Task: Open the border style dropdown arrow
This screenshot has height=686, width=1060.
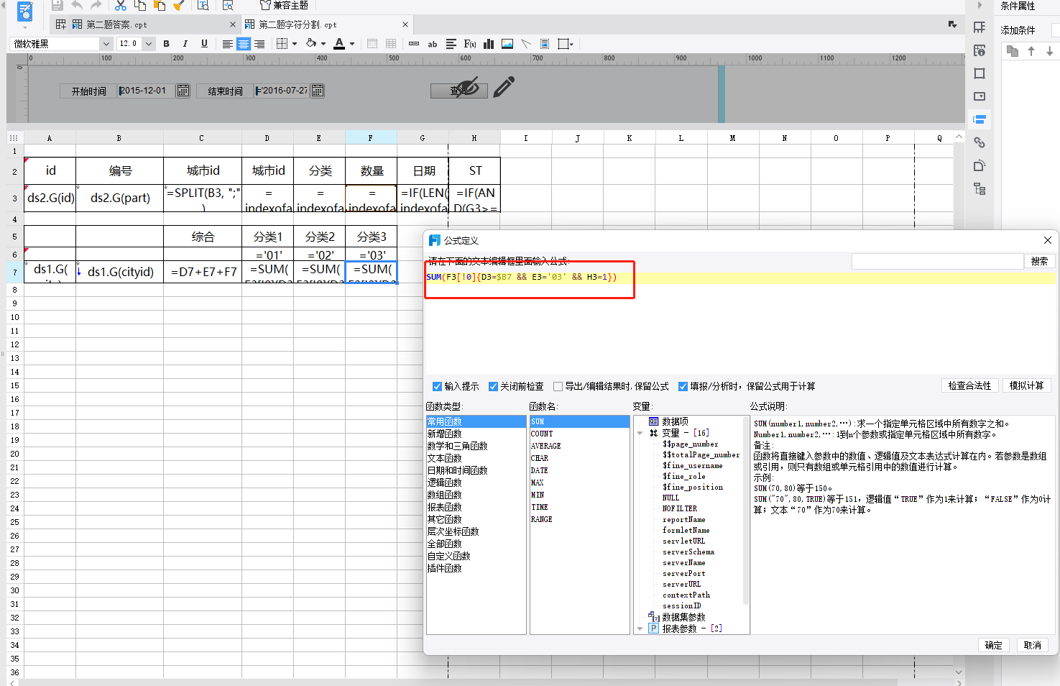Action: click(x=295, y=44)
